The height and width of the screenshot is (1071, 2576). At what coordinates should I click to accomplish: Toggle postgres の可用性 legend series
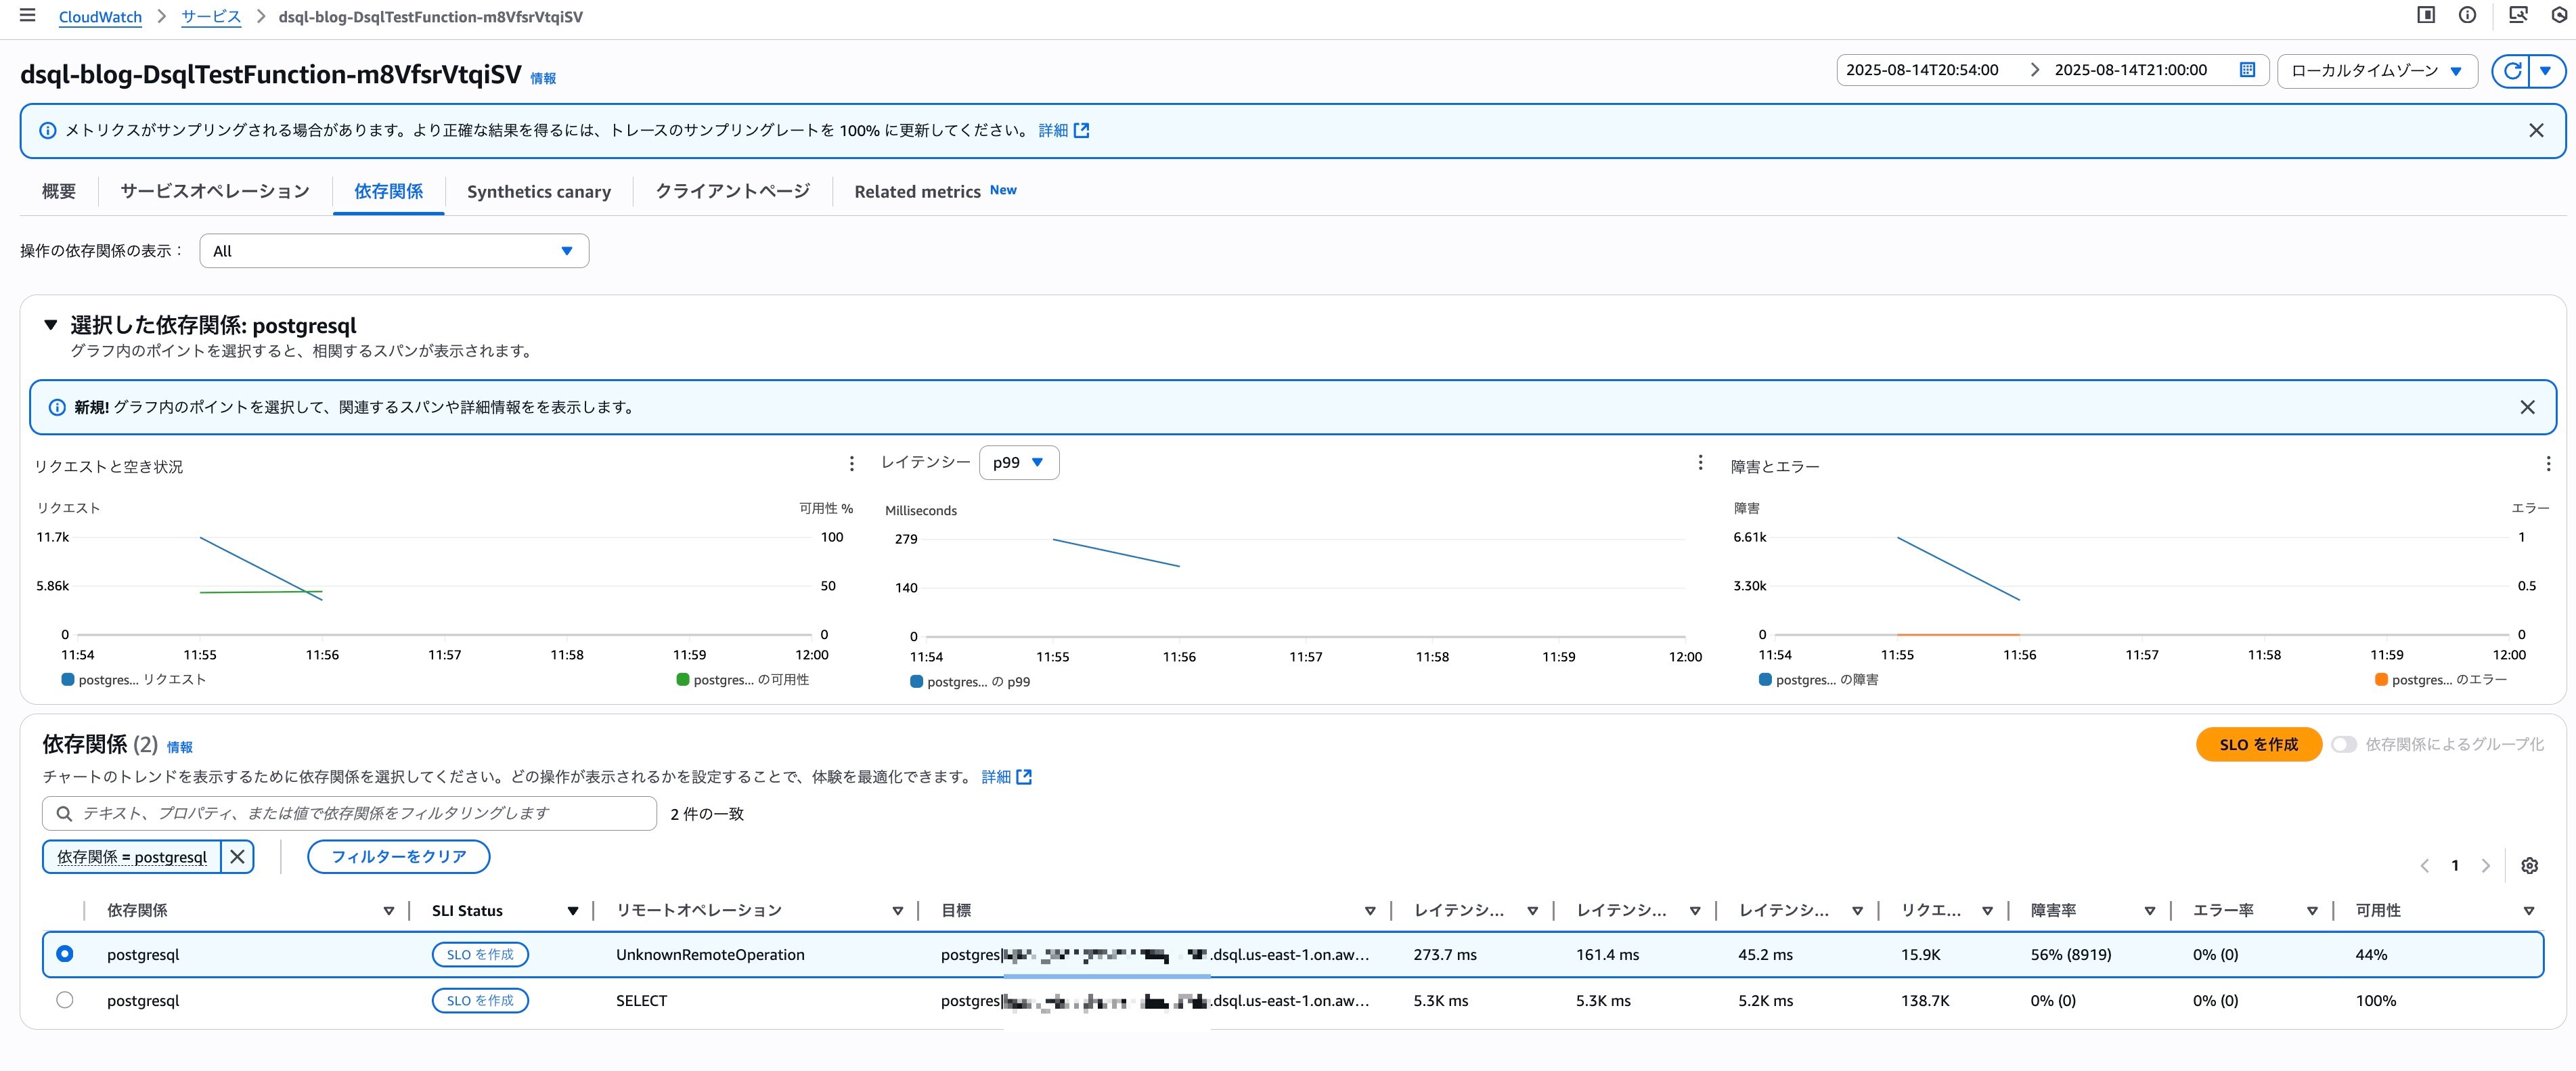[743, 680]
